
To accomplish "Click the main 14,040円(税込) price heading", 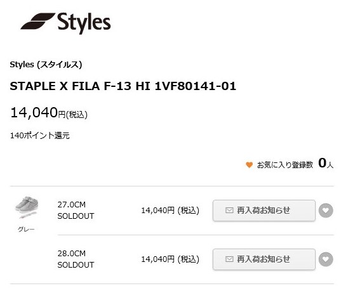I will (x=49, y=113).
